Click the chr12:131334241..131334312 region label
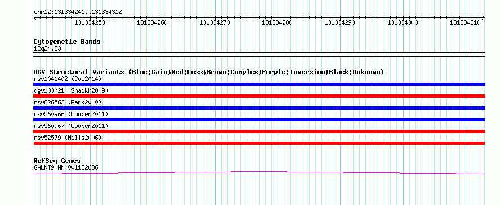The height and width of the screenshot is (205, 501). pyautogui.click(x=78, y=12)
